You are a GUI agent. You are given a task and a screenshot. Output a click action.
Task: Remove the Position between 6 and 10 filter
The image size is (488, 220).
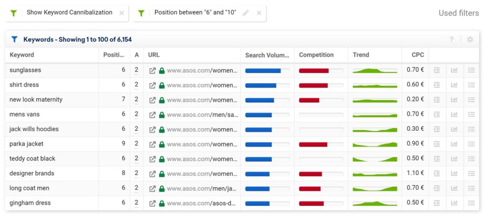click(259, 13)
